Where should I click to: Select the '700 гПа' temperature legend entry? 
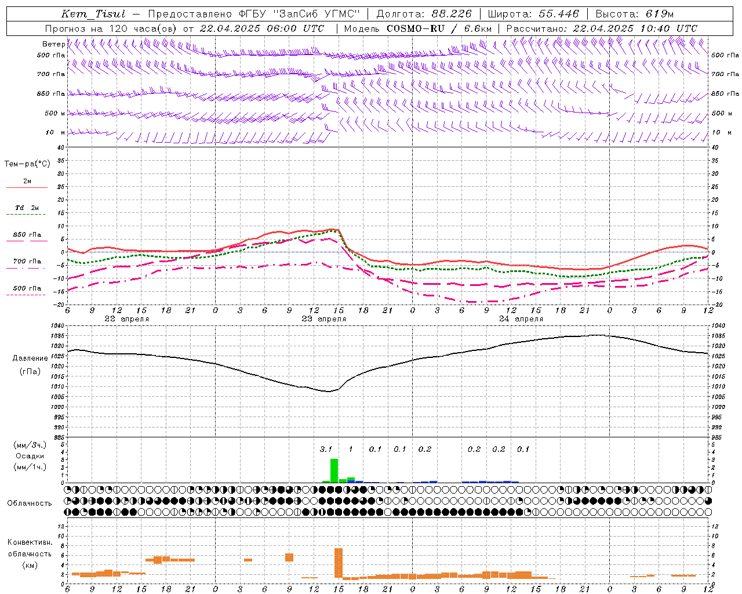point(27,262)
